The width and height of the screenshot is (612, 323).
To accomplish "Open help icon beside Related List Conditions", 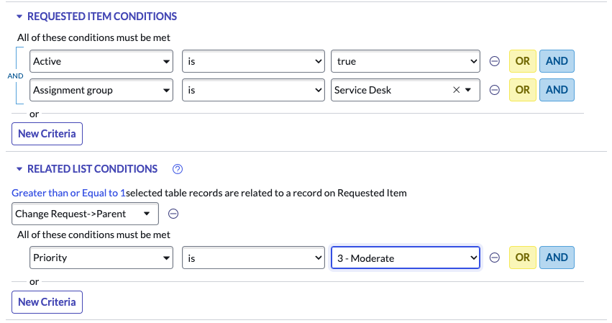I will click(178, 169).
